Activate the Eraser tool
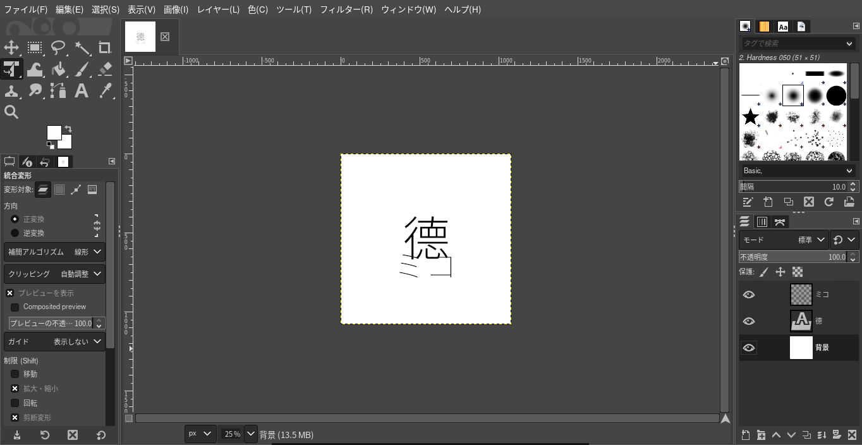The width and height of the screenshot is (862, 445). coord(105,69)
